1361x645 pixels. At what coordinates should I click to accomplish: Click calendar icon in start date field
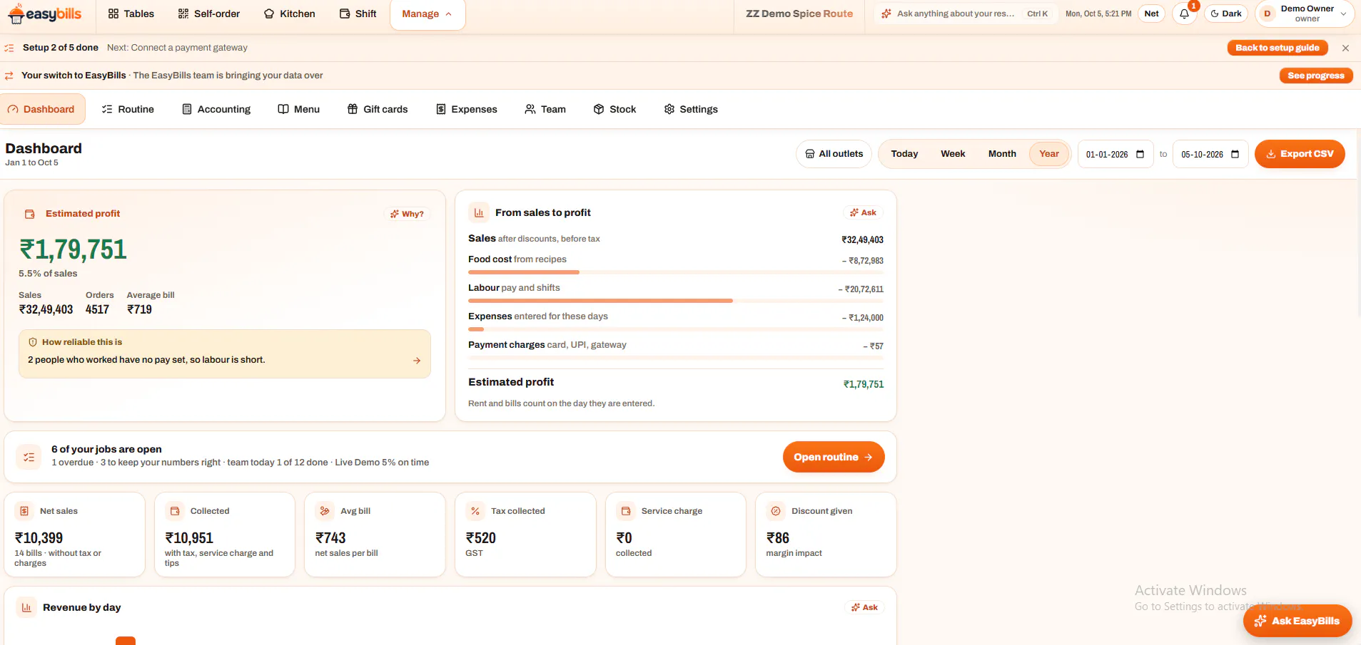(1140, 154)
